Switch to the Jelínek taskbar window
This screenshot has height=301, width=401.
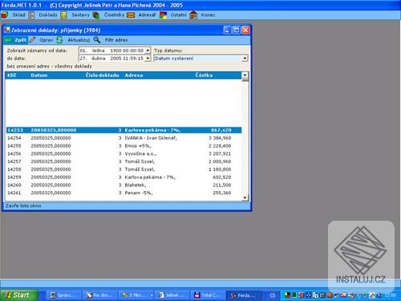tap(172, 295)
